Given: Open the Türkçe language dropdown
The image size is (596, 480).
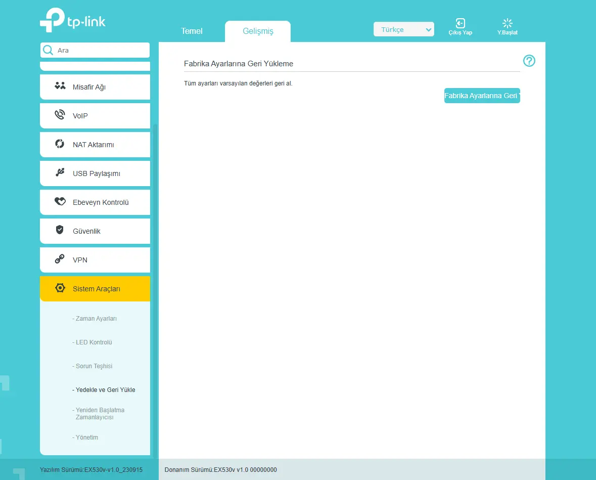Looking at the screenshot, I should (404, 29).
